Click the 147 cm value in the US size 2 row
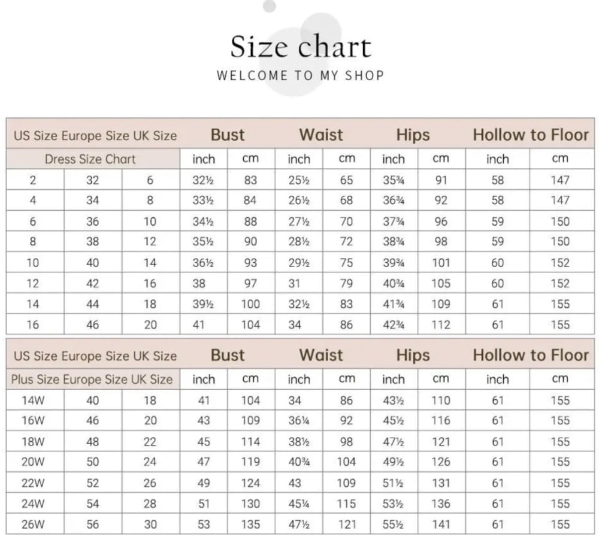Viewport: 599px width, 540px height. tap(560, 180)
